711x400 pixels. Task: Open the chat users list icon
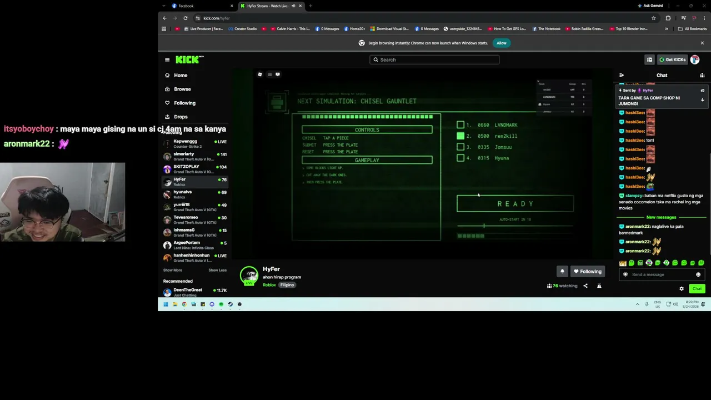coord(702,75)
